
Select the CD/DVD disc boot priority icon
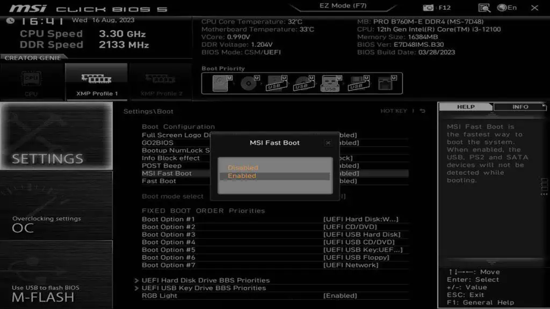(x=248, y=83)
